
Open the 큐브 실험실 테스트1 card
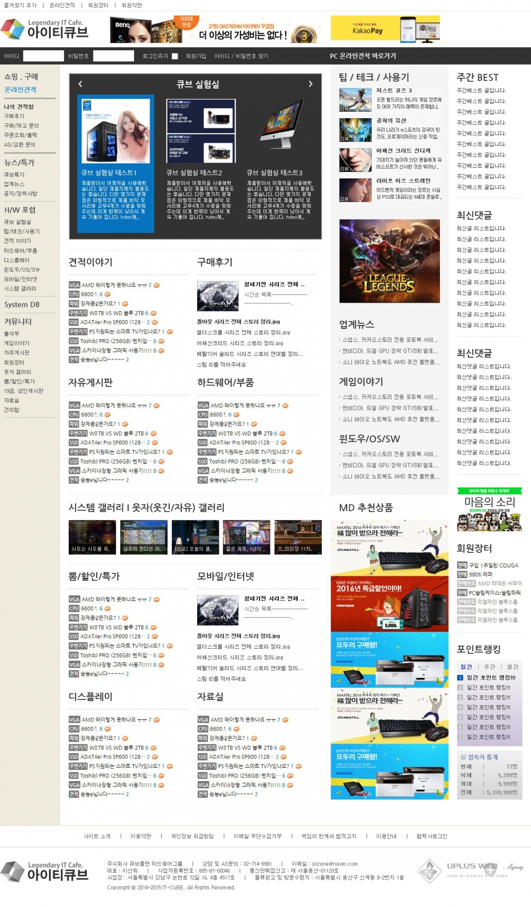(x=116, y=164)
